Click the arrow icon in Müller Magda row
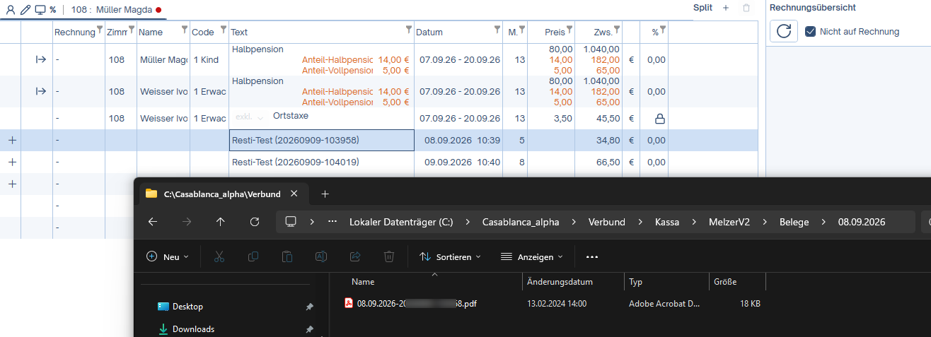 click(40, 60)
